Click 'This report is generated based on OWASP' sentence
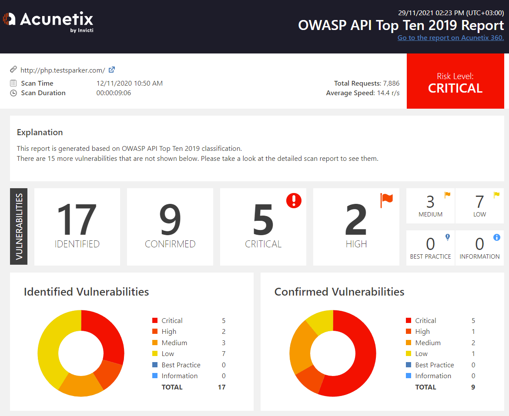The image size is (509, 416). coord(129,149)
